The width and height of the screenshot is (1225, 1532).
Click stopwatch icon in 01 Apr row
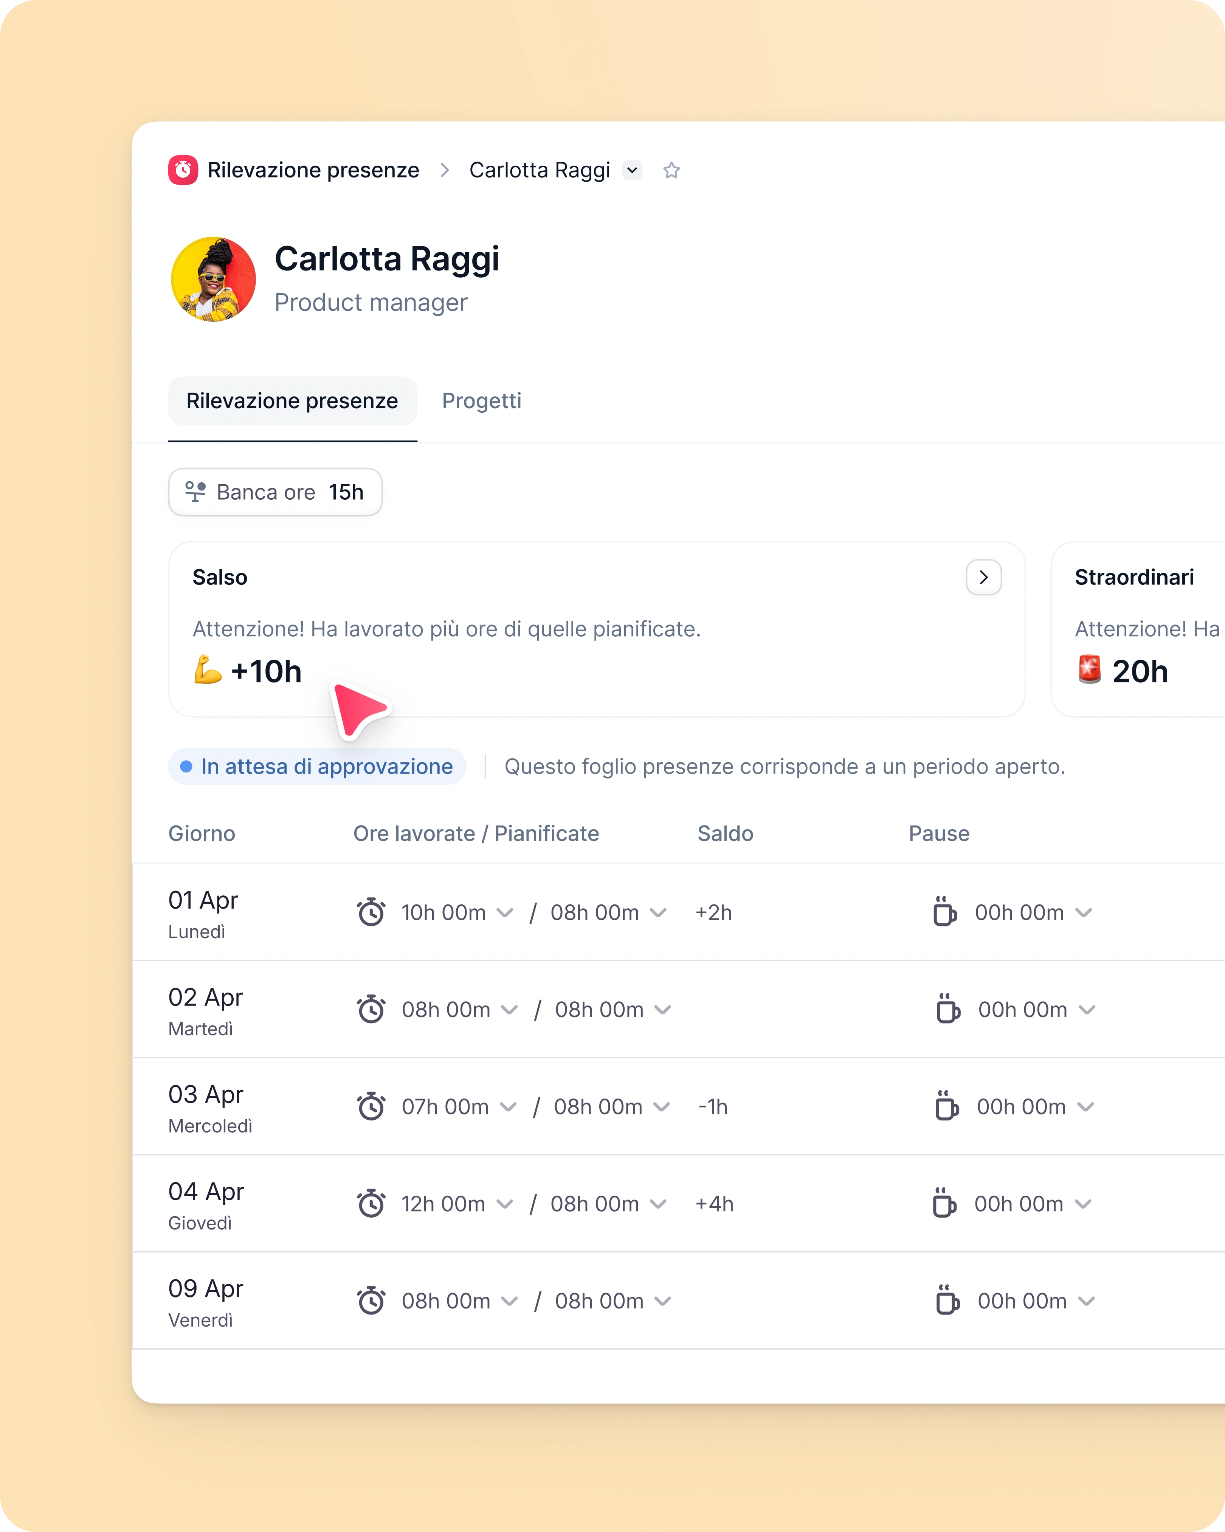[x=371, y=912]
